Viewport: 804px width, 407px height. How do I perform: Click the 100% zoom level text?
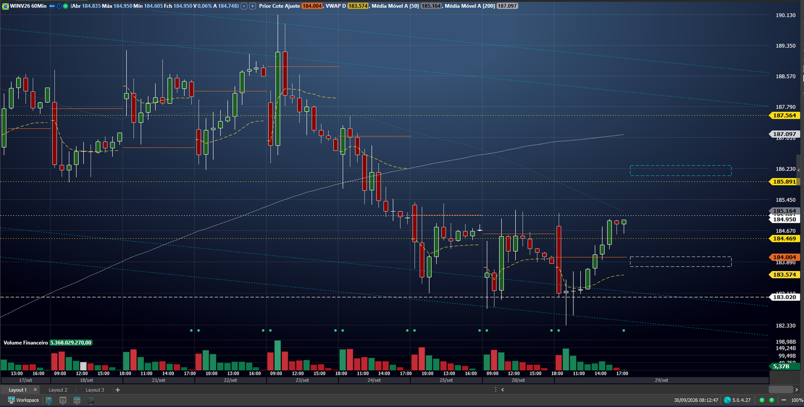tap(797, 400)
